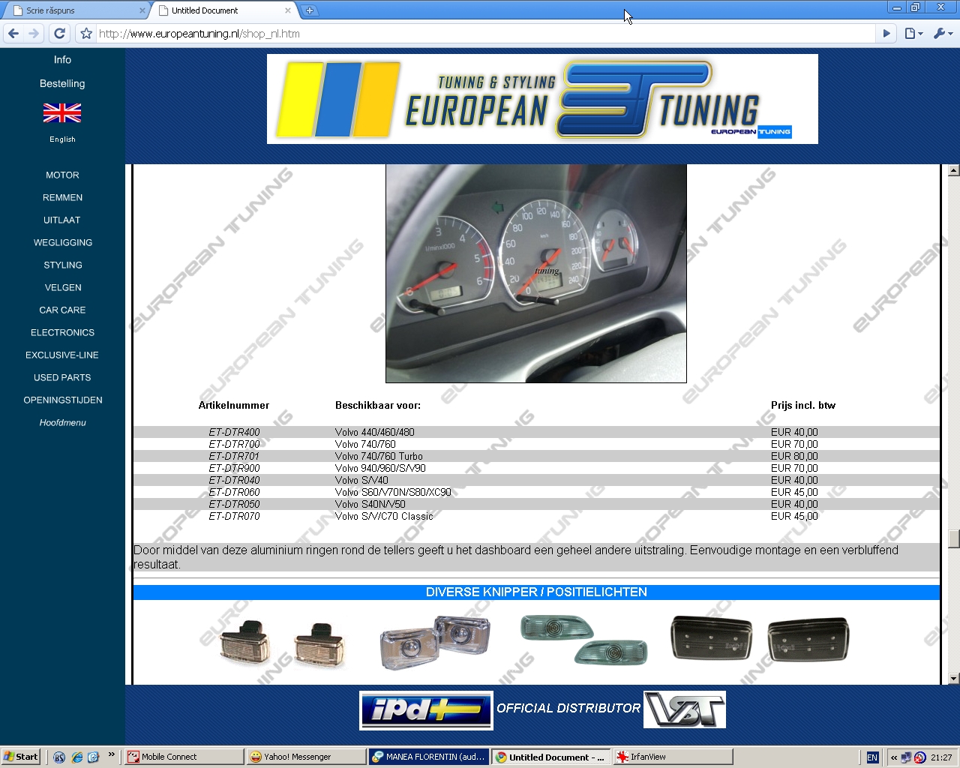Open the Info link in sidebar
The image size is (960, 768).
[62, 60]
